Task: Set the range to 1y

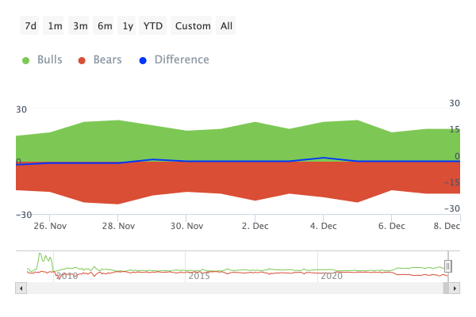Action: click(127, 26)
